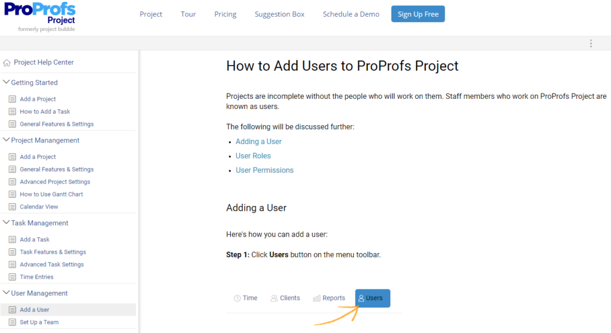
Task: Click the document icon beside Set Up a Team
Action: (13, 322)
